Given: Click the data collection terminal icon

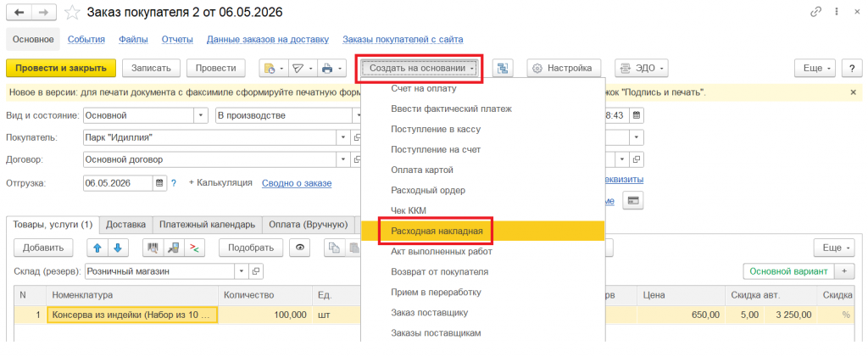Looking at the screenshot, I should click(x=173, y=248).
